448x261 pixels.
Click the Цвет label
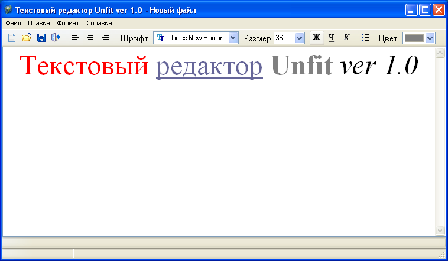[388, 38]
